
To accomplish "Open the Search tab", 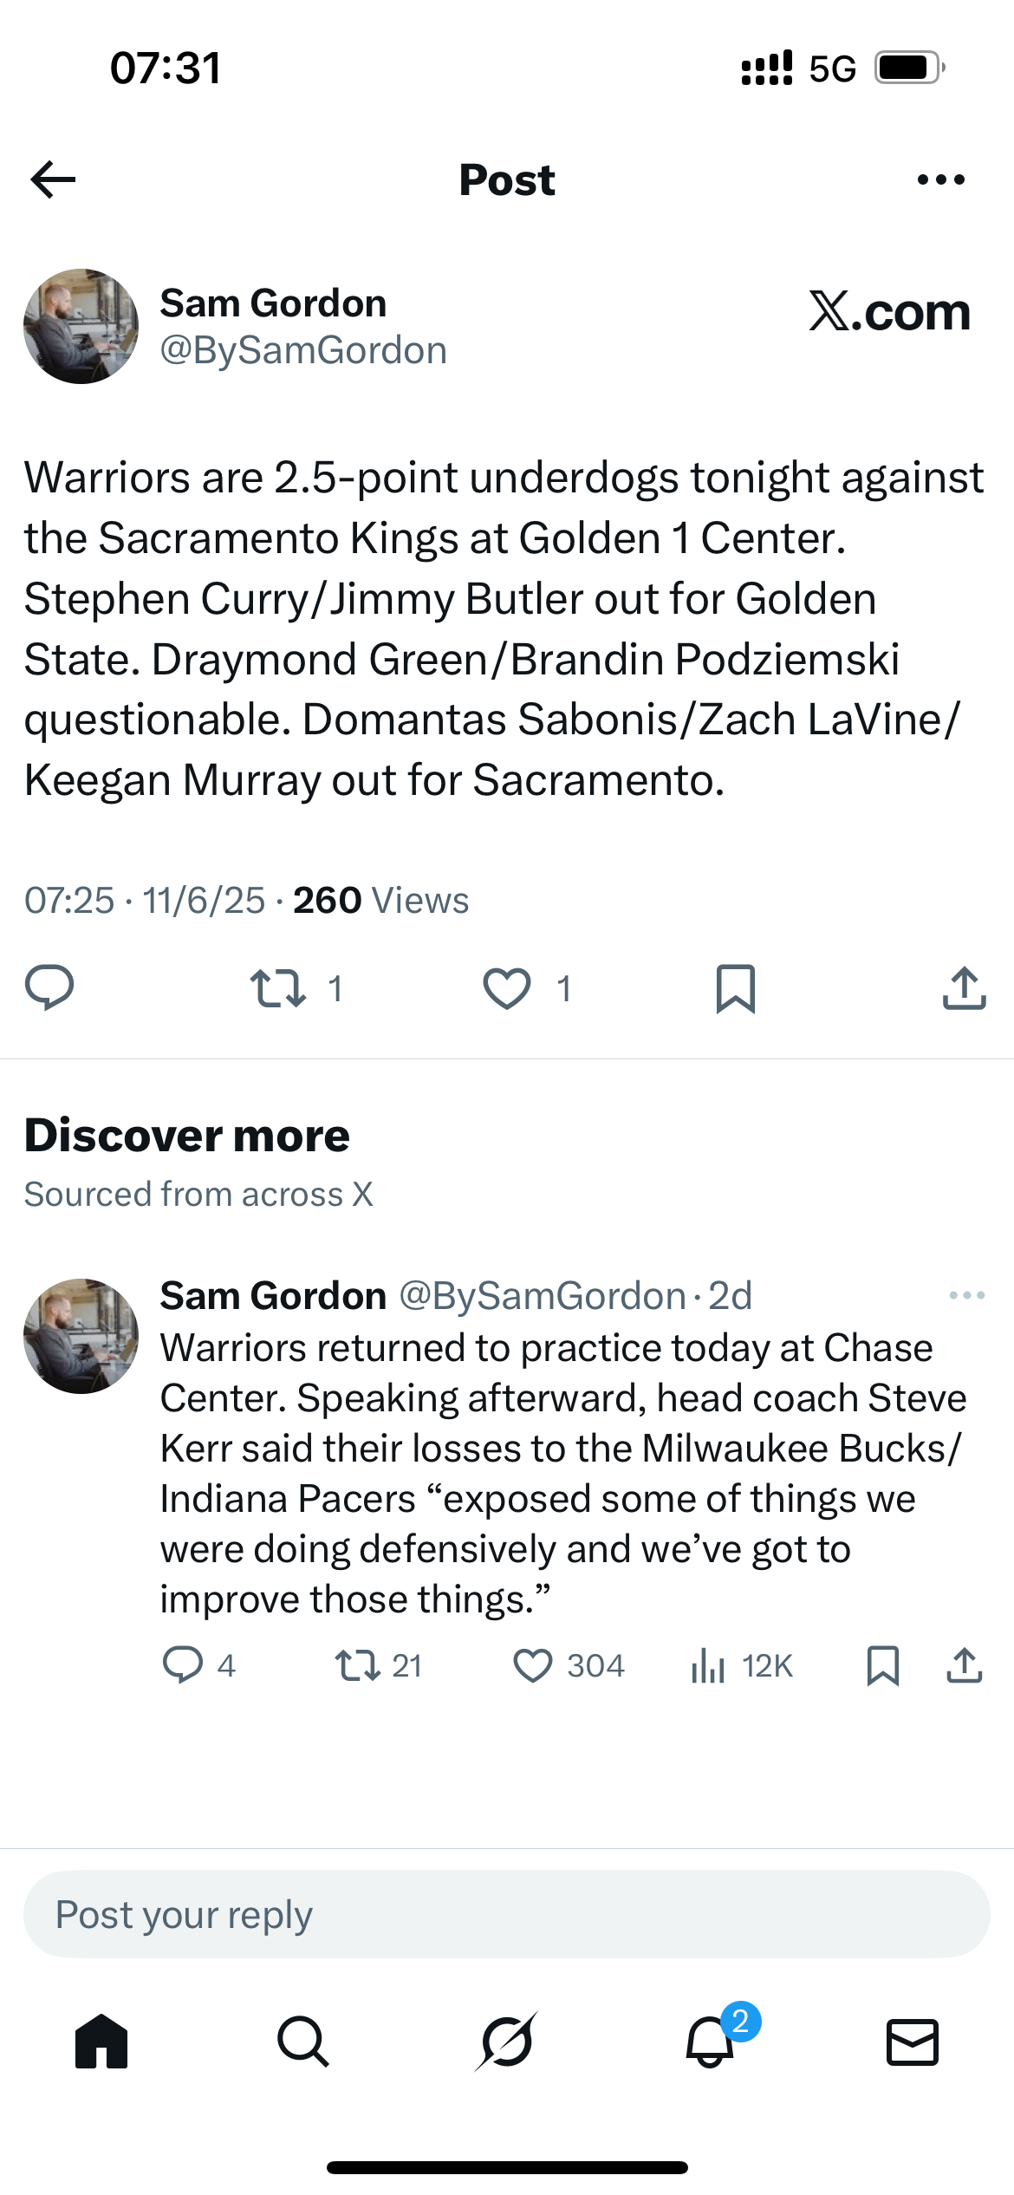I will (x=303, y=2042).
